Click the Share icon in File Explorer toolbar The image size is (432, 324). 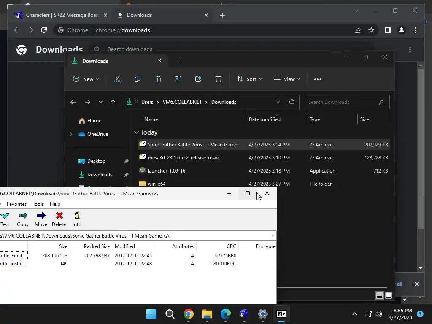(x=198, y=79)
